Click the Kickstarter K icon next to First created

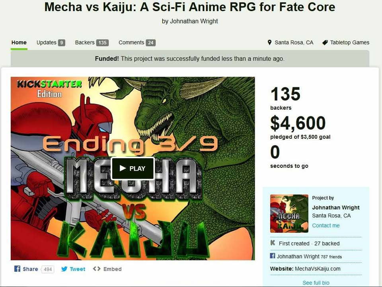pos(273,243)
